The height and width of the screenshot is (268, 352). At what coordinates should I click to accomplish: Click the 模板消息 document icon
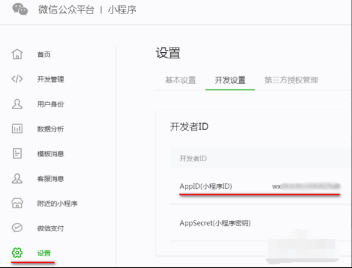(x=17, y=154)
